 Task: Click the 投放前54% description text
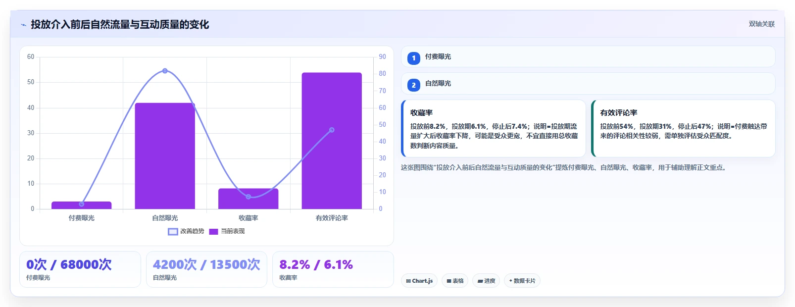(684, 131)
